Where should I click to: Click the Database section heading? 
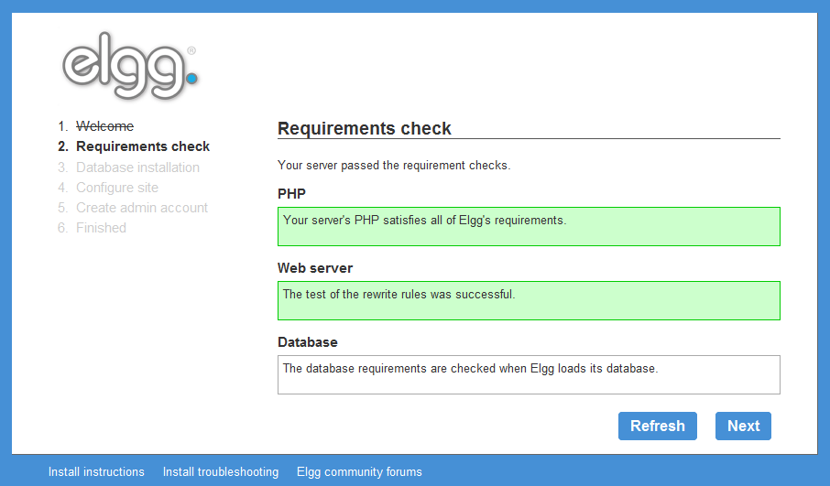coord(308,342)
